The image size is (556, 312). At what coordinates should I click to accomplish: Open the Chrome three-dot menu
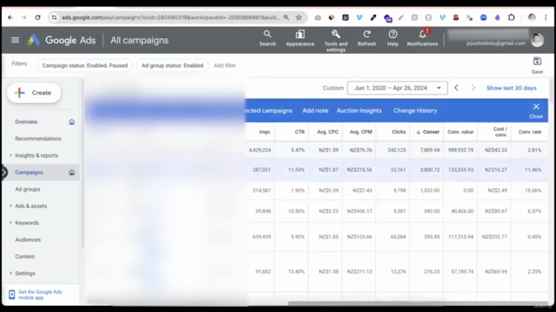(x=546, y=17)
